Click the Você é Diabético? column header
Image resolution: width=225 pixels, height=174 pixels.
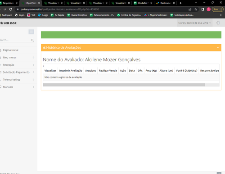[x=187, y=70]
